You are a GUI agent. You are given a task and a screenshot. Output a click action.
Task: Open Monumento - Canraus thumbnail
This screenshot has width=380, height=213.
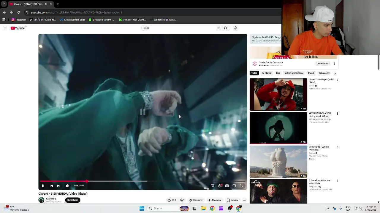coord(278,162)
